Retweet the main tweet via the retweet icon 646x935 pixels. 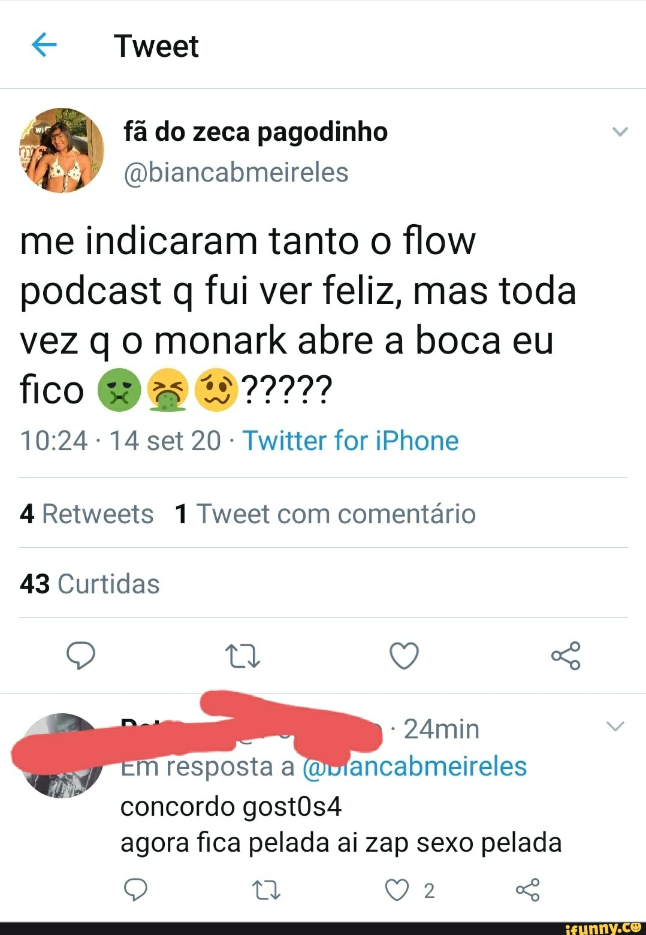tap(243, 656)
